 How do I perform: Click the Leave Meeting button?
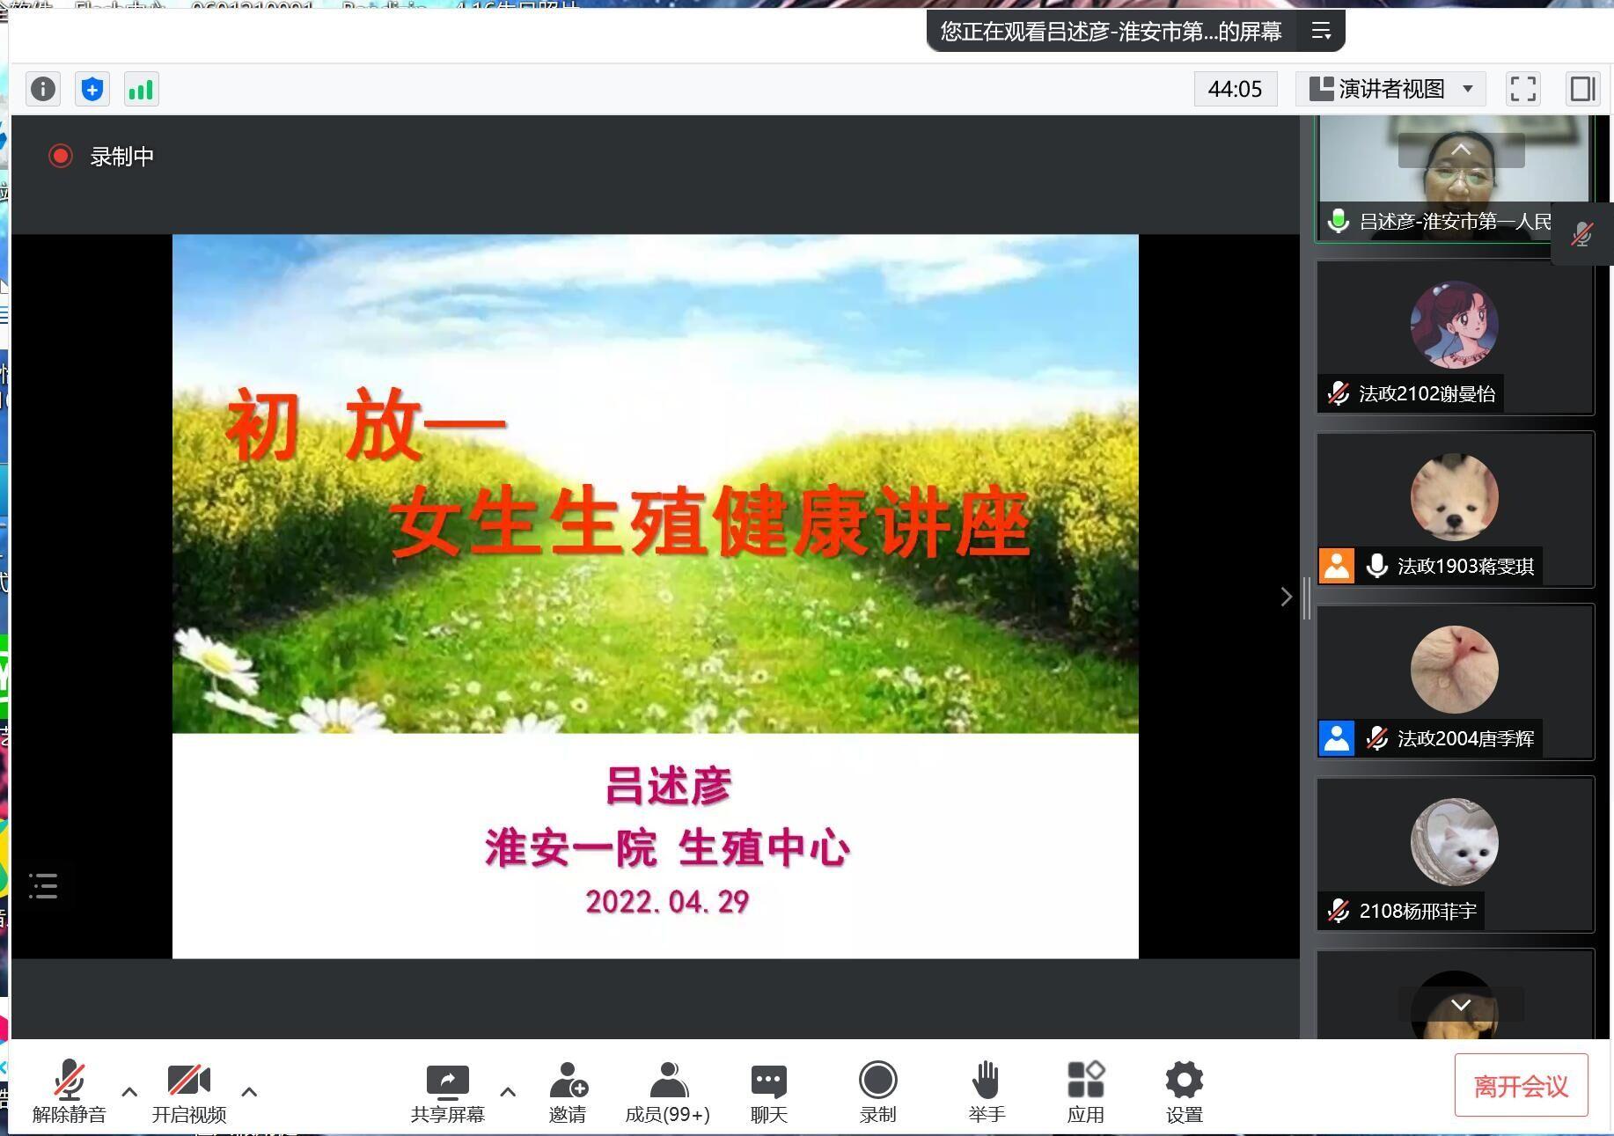click(x=1520, y=1086)
